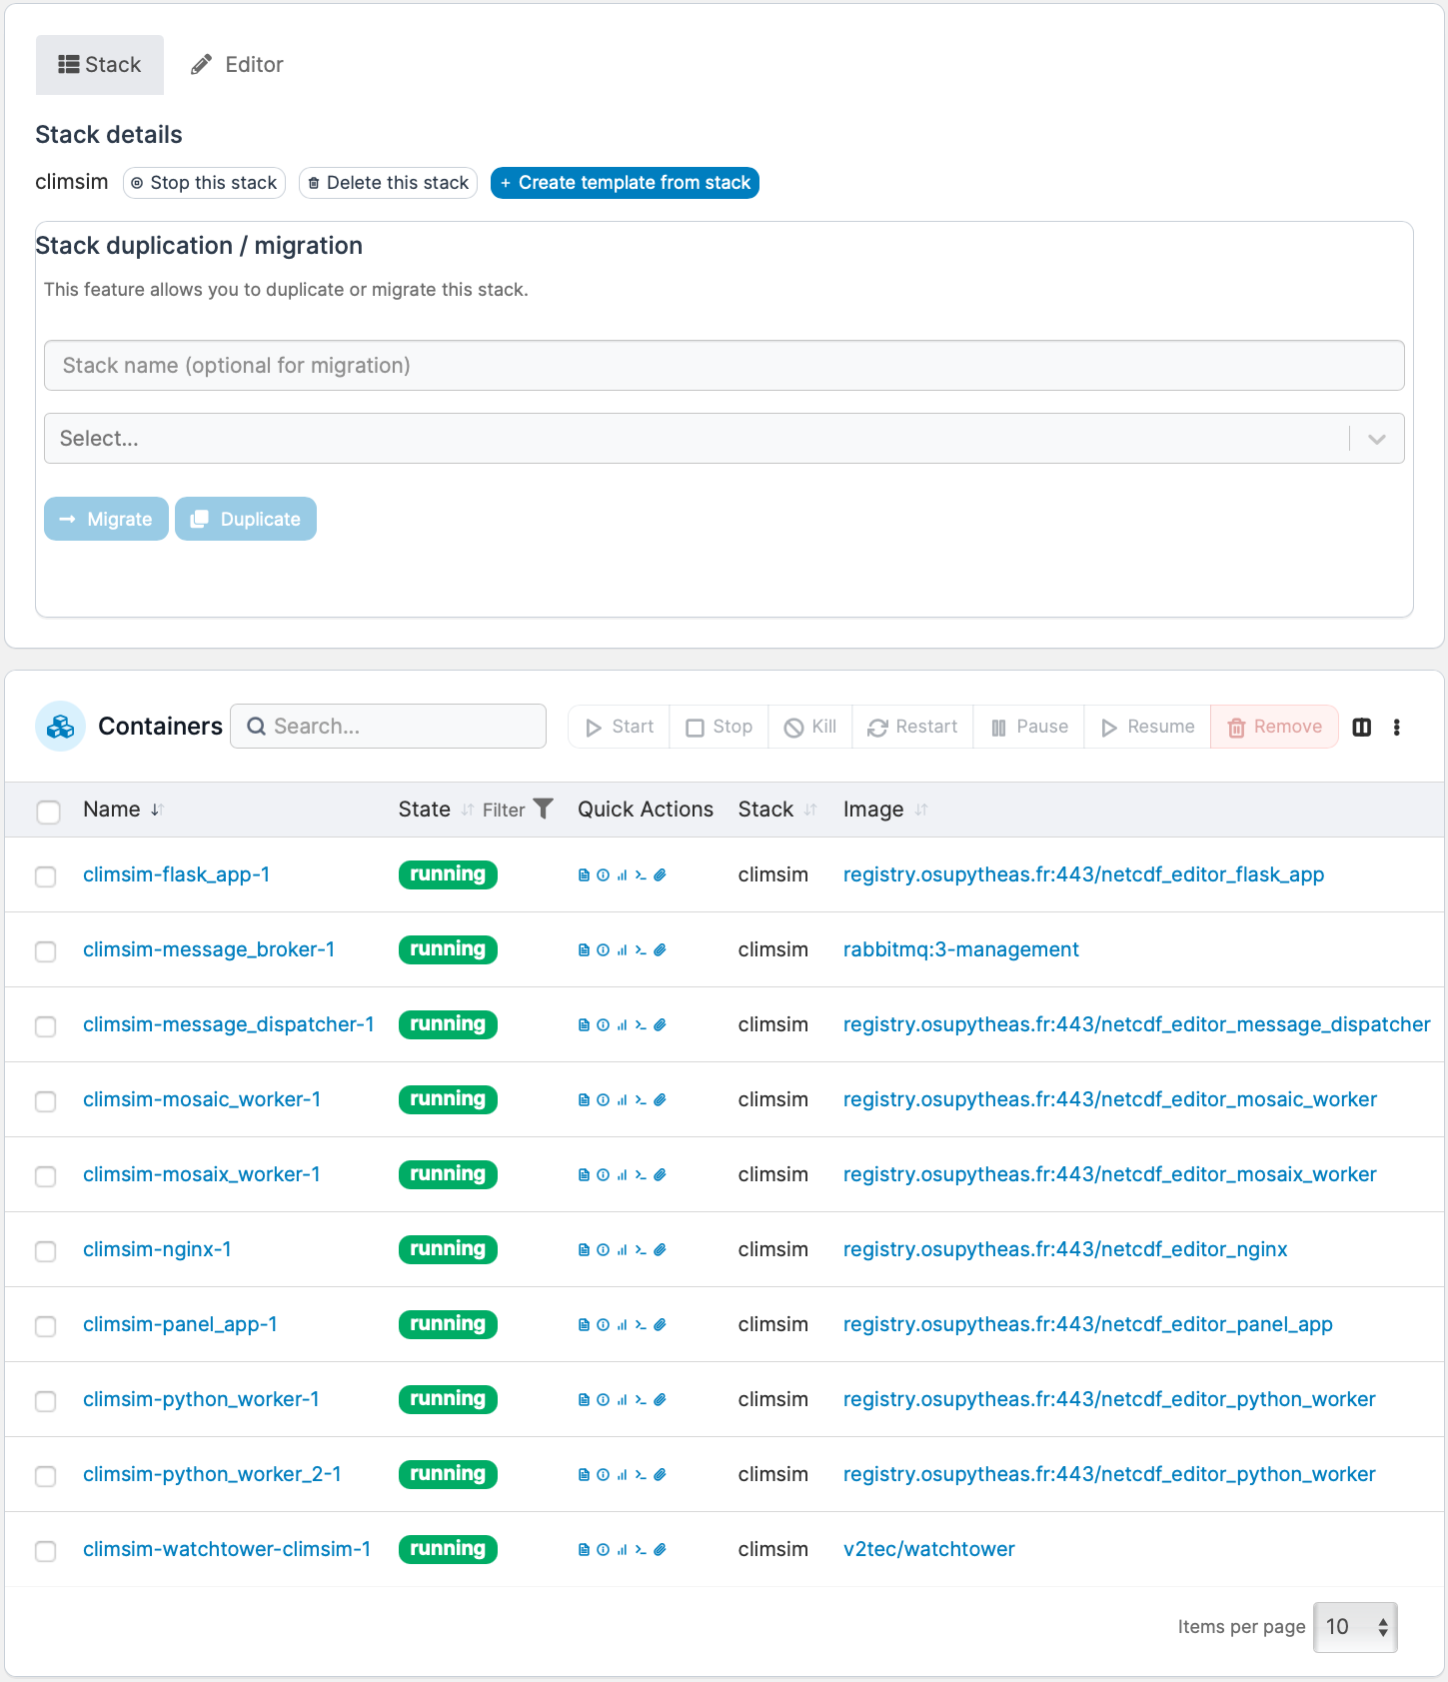The image size is (1448, 1682).
Task: Open logs icon for climsim-nginx-1
Action: coord(585,1250)
